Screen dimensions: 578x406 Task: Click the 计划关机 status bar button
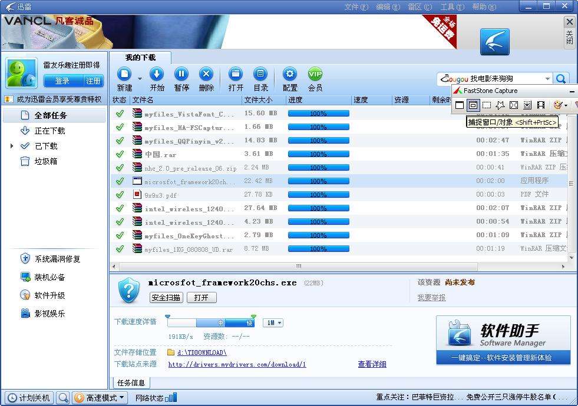(x=29, y=398)
